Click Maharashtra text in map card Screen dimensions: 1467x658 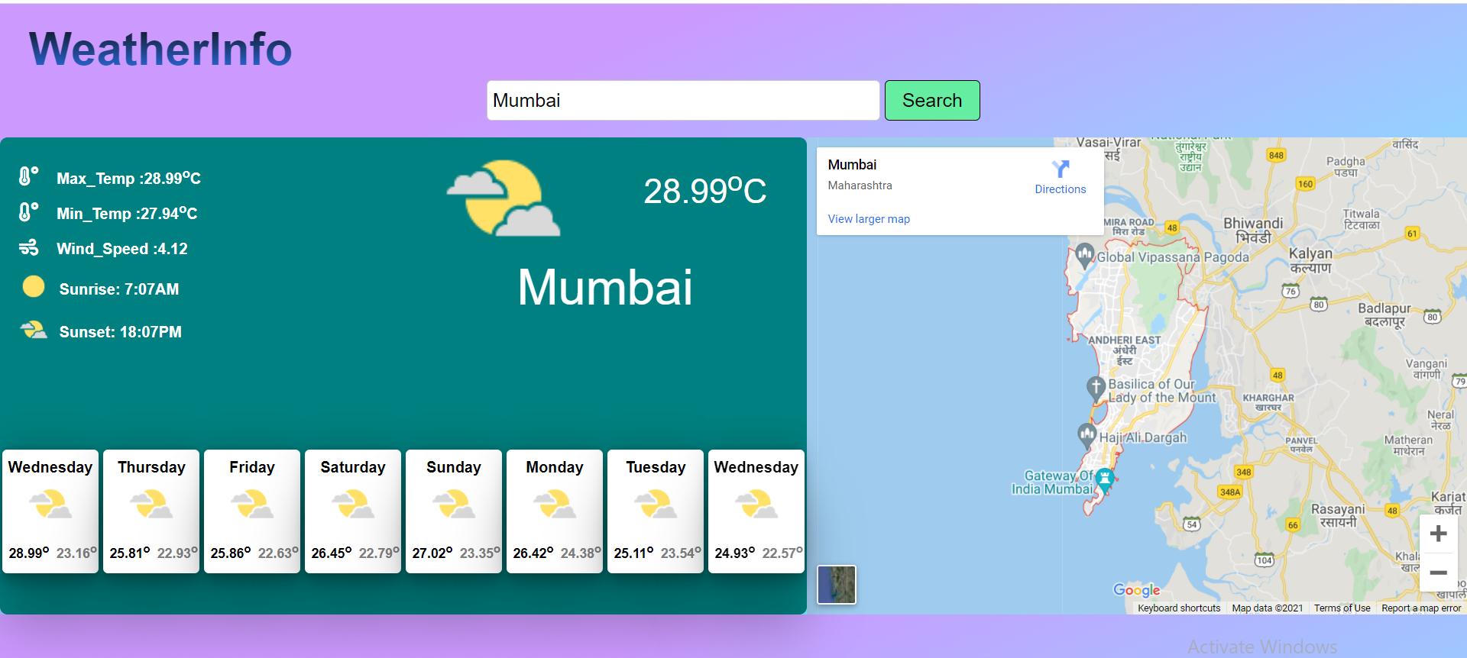click(x=860, y=185)
